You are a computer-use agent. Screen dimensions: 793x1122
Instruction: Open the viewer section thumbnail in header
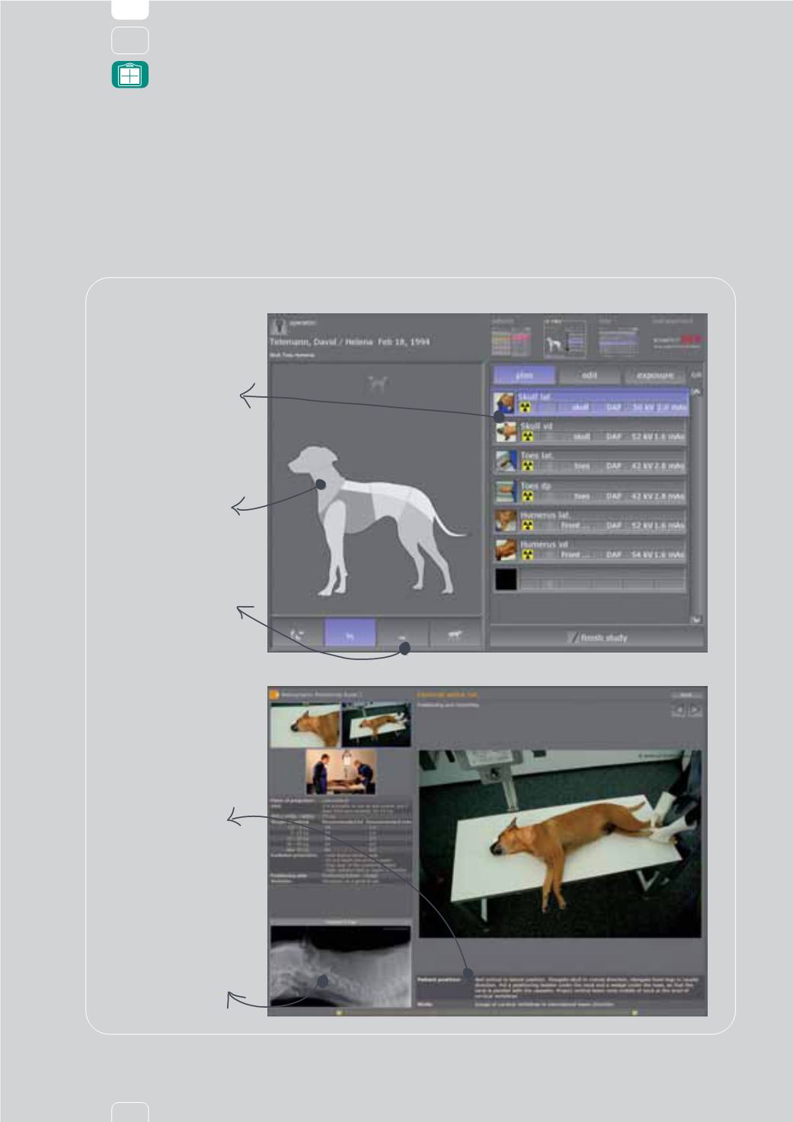pyautogui.click(x=618, y=338)
